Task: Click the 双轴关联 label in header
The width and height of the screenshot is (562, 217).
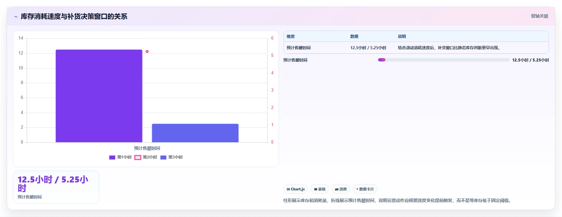Action: click(x=539, y=16)
